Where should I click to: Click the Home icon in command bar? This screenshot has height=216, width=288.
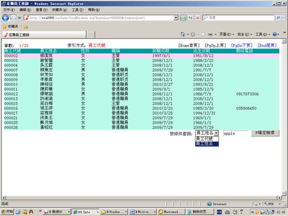[183, 35]
